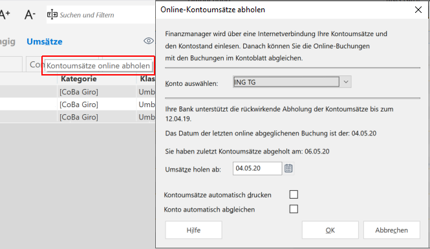This screenshot has width=430, height=249.
Task: Click the Umsätze holen ab date field
Action: coord(257,168)
